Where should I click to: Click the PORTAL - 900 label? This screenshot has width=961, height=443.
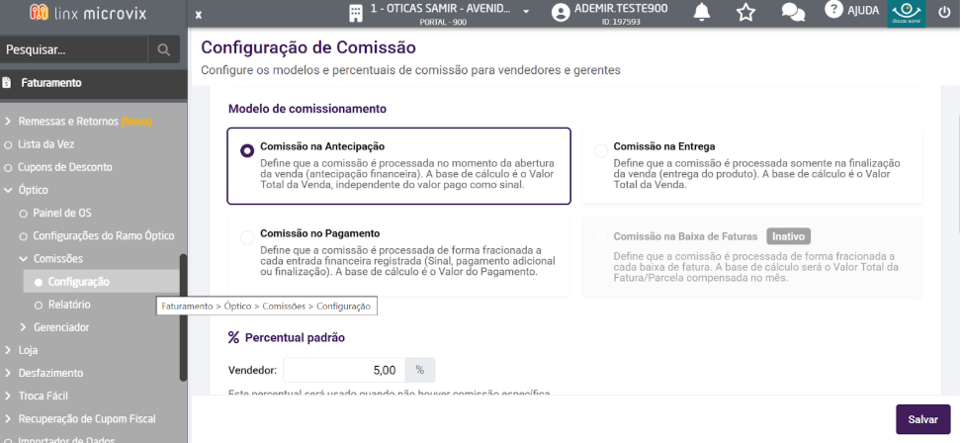pyautogui.click(x=443, y=22)
